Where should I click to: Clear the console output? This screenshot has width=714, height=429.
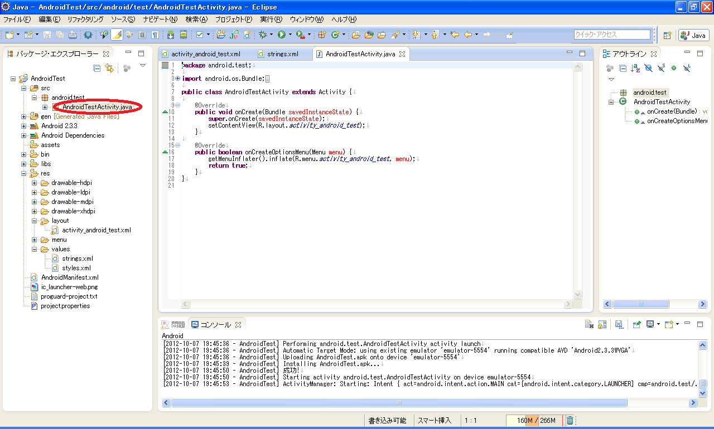(x=588, y=324)
